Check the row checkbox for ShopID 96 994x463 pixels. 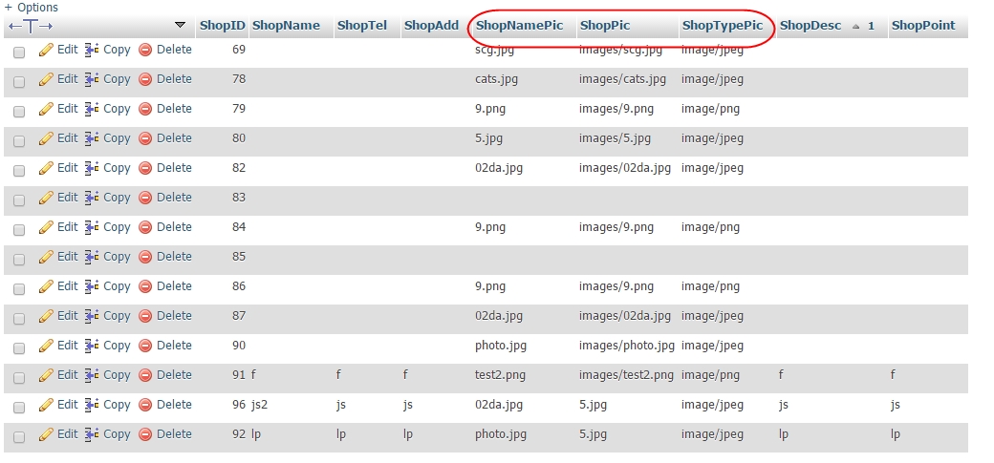(x=19, y=408)
